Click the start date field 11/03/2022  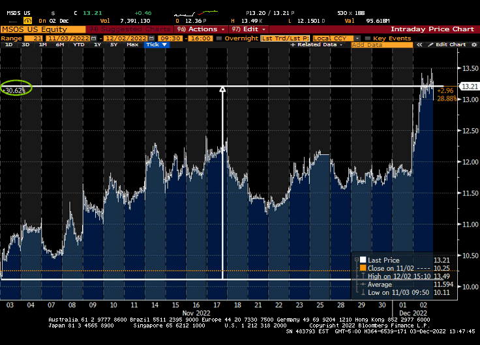(68, 38)
